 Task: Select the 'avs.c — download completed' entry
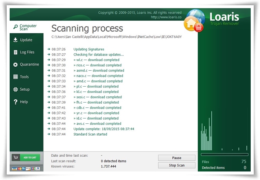(x=97, y=123)
